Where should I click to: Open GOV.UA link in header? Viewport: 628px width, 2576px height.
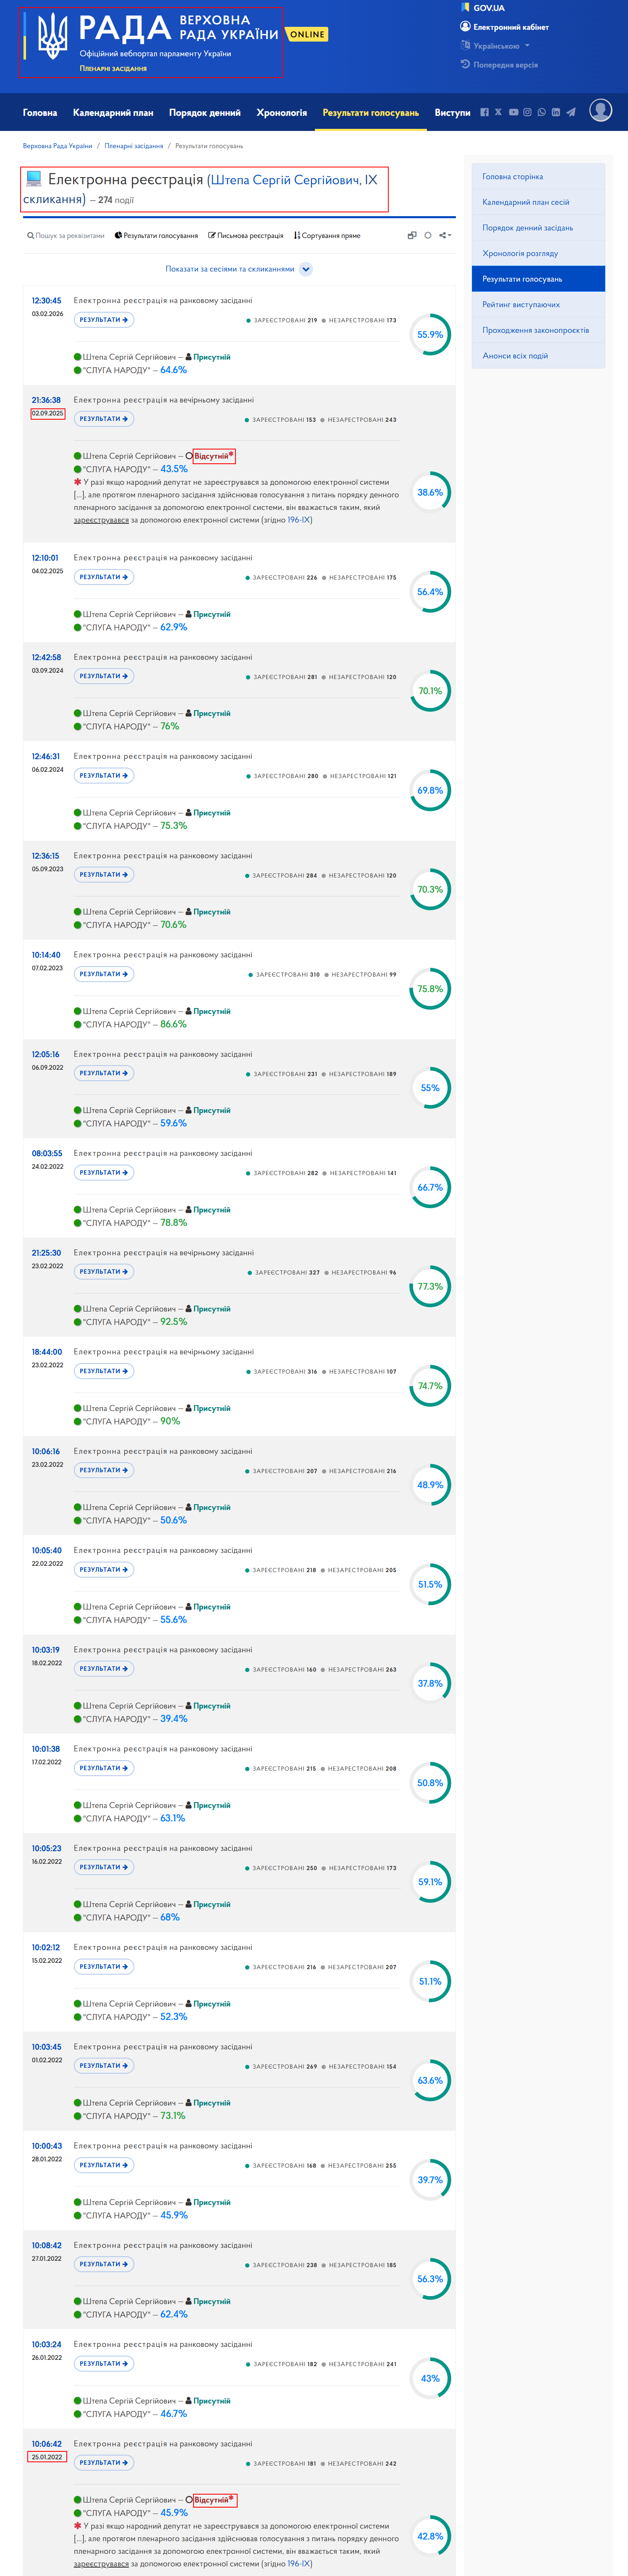pyautogui.click(x=483, y=8)
